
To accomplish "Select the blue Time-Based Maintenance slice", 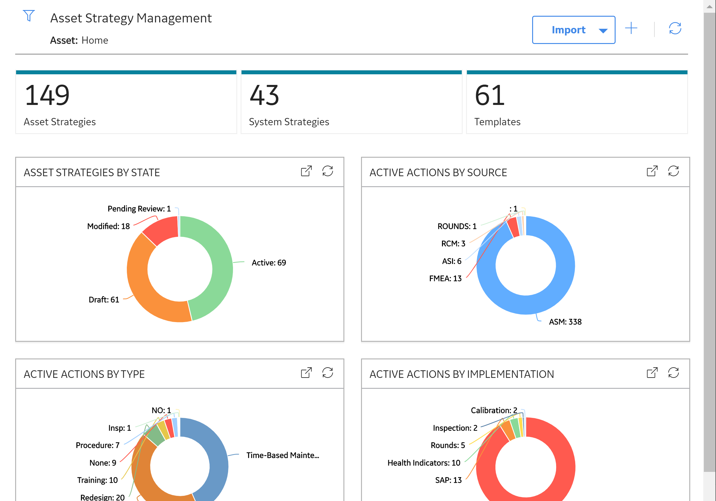I will coord(218,461).
